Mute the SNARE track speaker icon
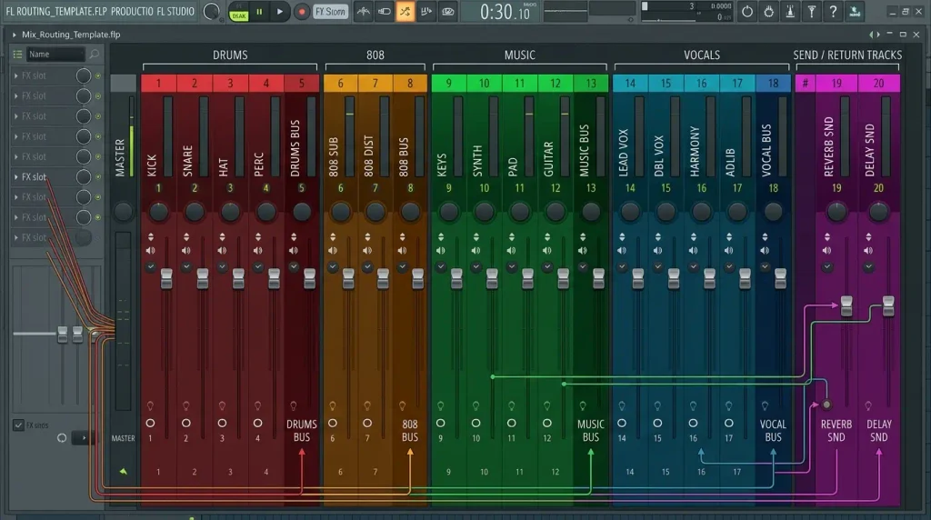The width and height of the screenshot is (931, 520). tap(186, 251)
